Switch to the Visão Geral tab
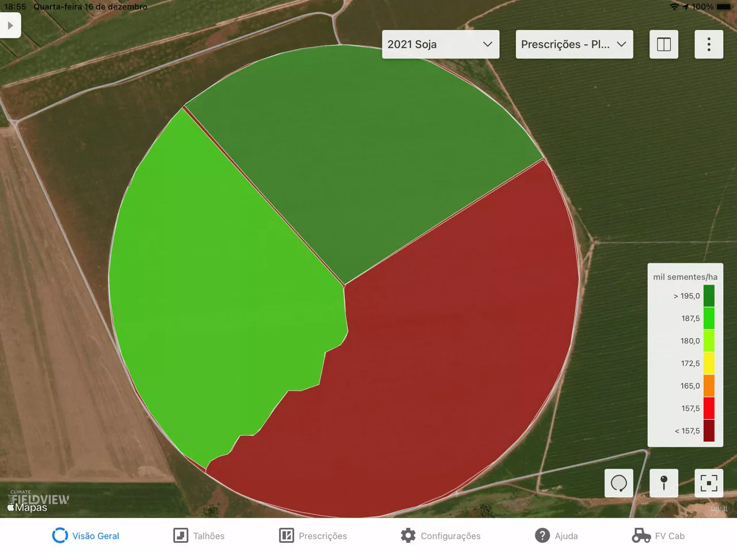 pos(86,535)
